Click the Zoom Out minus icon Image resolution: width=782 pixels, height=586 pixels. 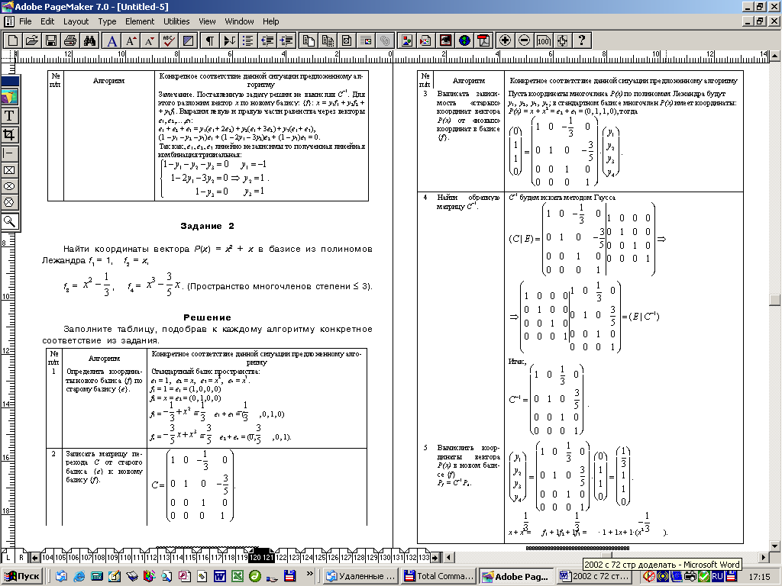pos(524,40)
